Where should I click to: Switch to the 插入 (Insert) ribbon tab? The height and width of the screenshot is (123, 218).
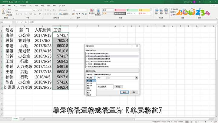click(15, 6)
